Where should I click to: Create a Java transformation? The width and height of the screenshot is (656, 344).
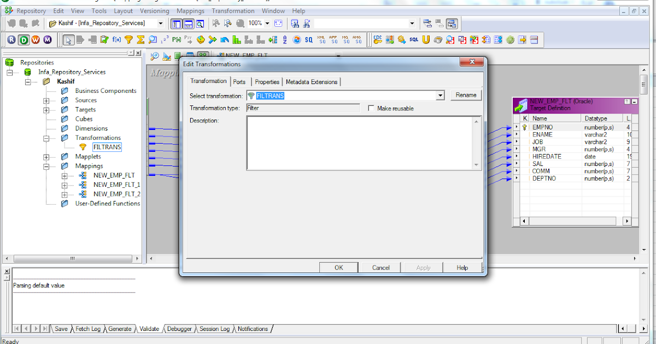437,39
